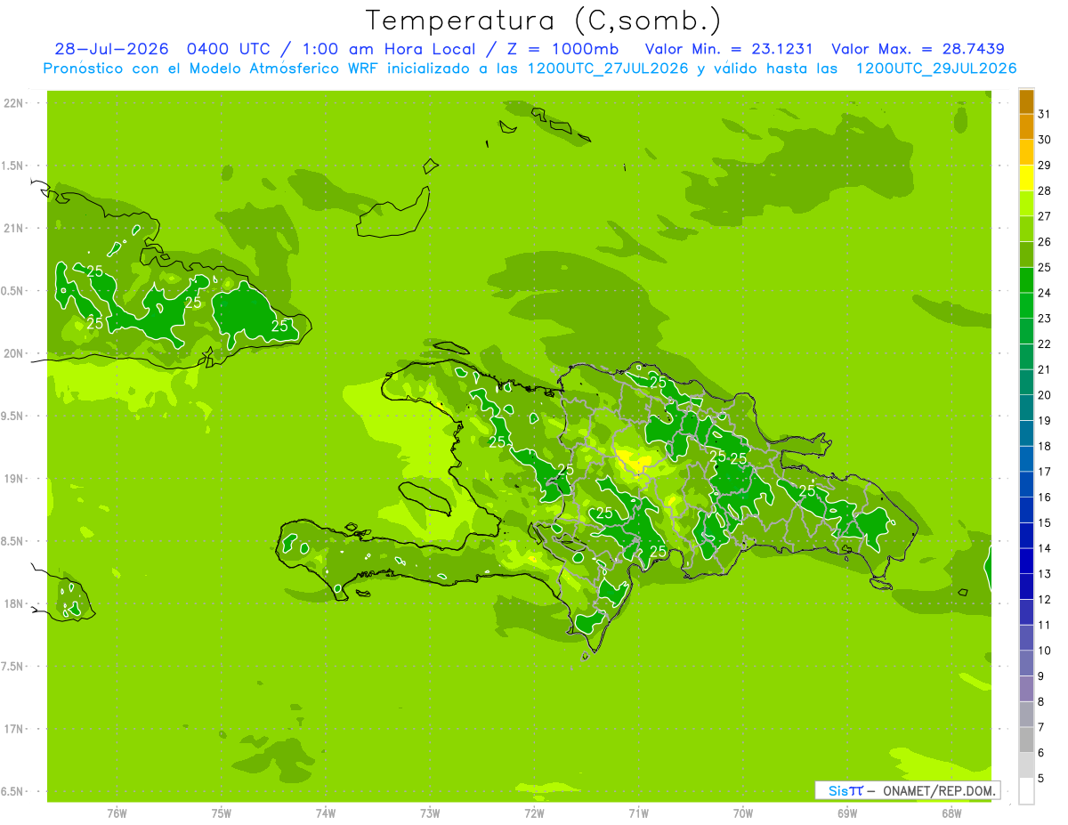Click the '1.5N' latitude axis label
This screenshot has width=1068, height=825.
14,166
